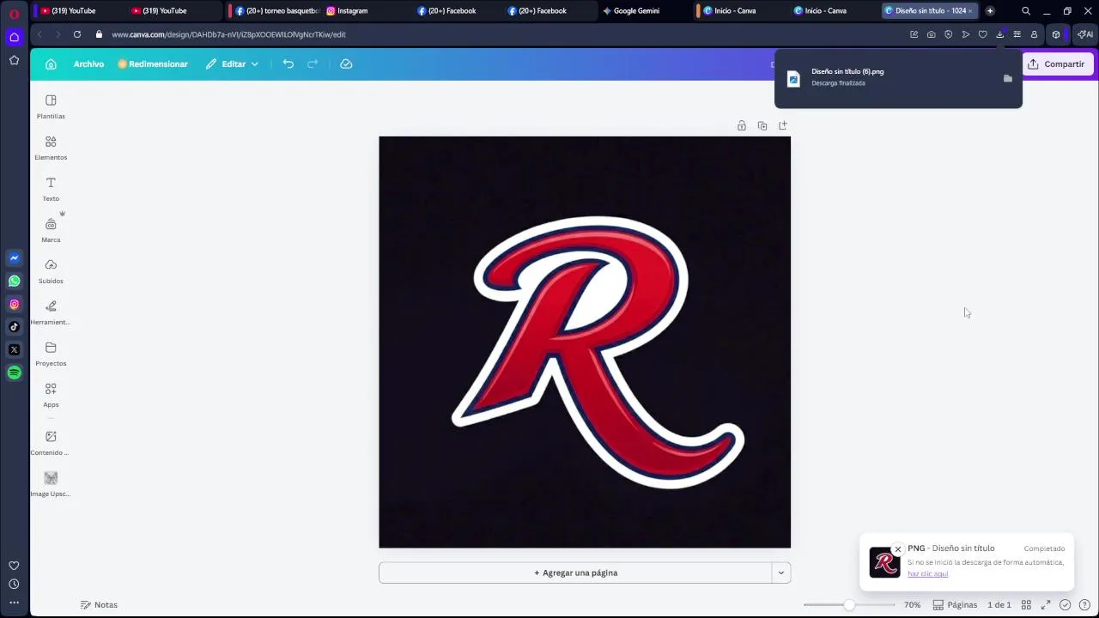Expand the Editar dropdown

[x=232, y=64]
